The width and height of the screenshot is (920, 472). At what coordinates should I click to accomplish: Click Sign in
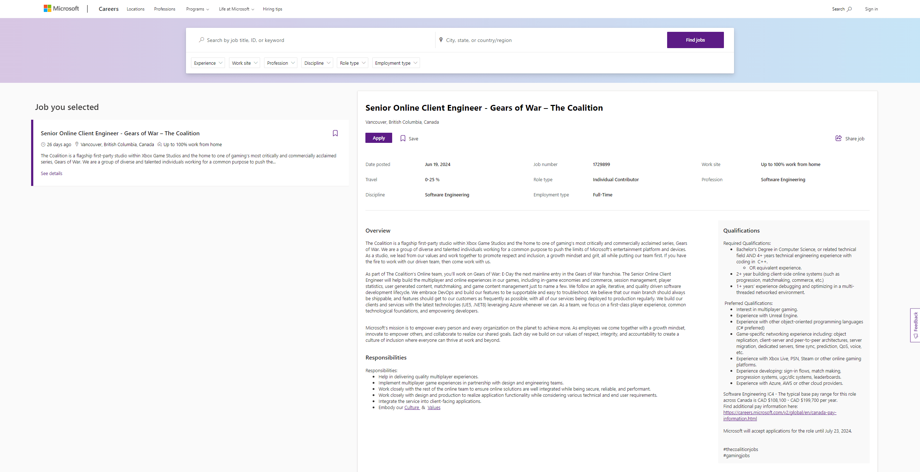click(x=871, y=9)
